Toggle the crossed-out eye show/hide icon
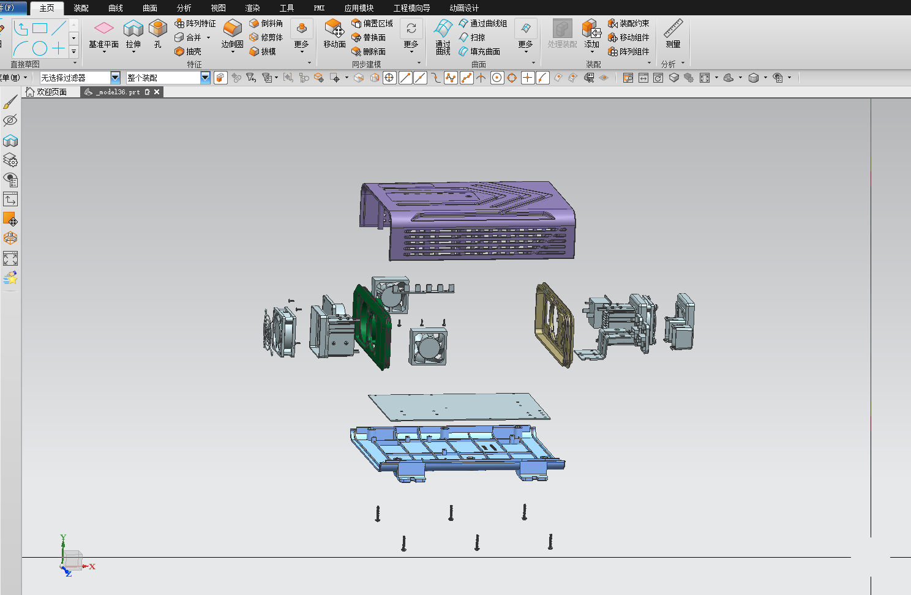 10,121
